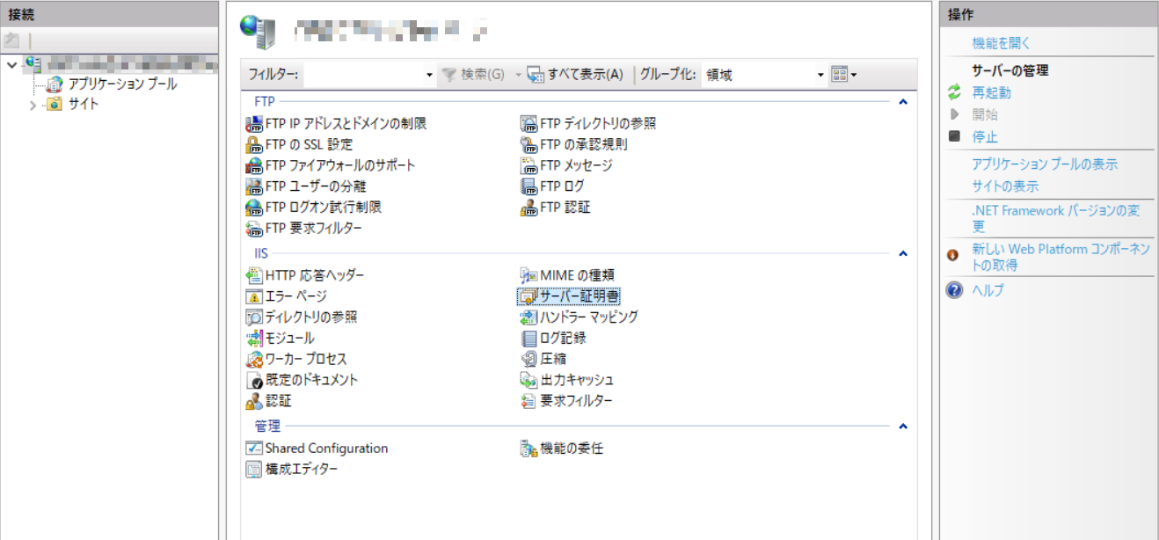
Task: Focus the フィルター text input field
Action: pyautogui.click(x=369, y=75)
